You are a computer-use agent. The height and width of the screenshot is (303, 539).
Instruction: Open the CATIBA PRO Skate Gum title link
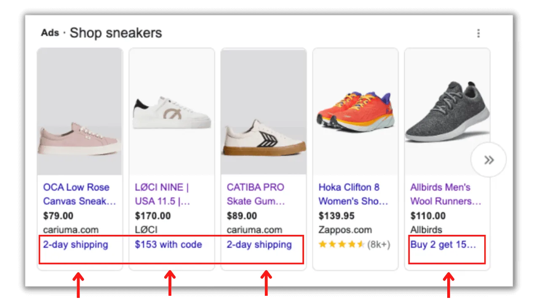pos(256,194)
